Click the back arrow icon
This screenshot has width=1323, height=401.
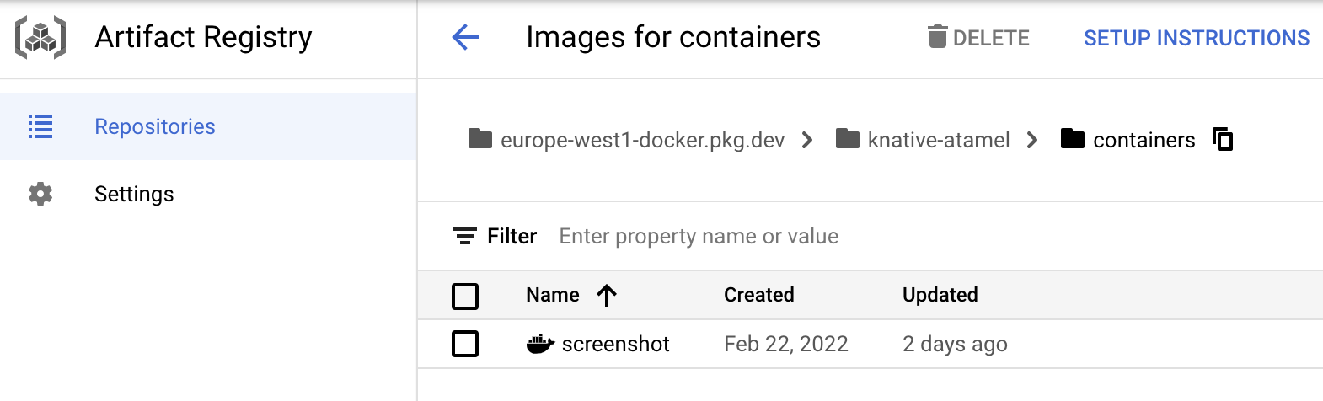(x=465, y=37)
